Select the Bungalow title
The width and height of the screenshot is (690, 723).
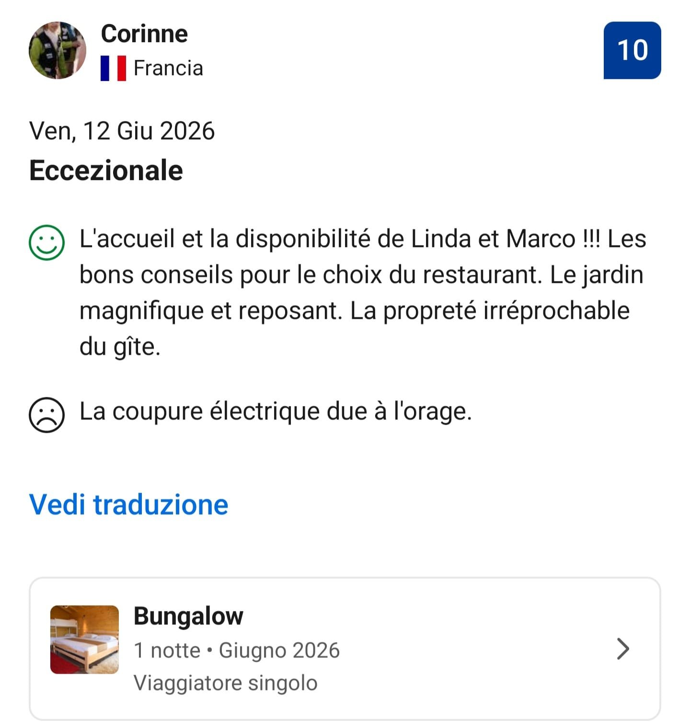coord(188,616)
